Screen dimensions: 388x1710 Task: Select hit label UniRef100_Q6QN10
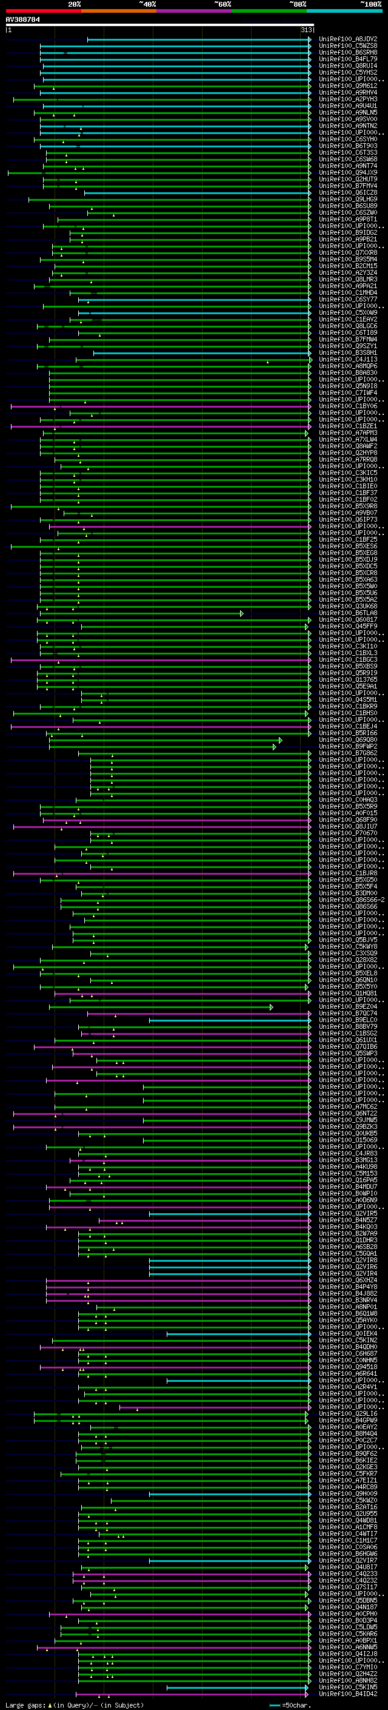(348, 980)
